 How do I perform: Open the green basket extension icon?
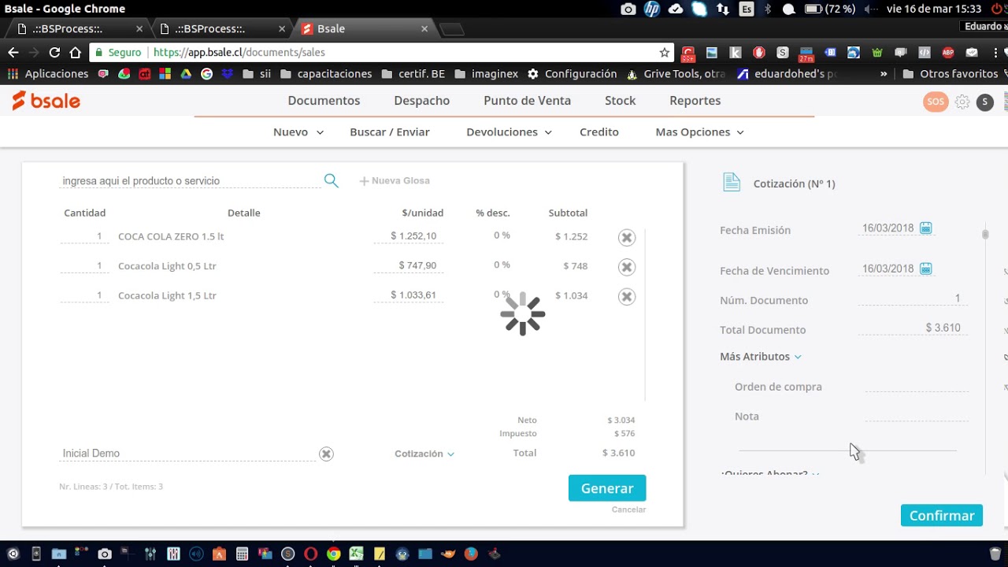coord(876,53)
